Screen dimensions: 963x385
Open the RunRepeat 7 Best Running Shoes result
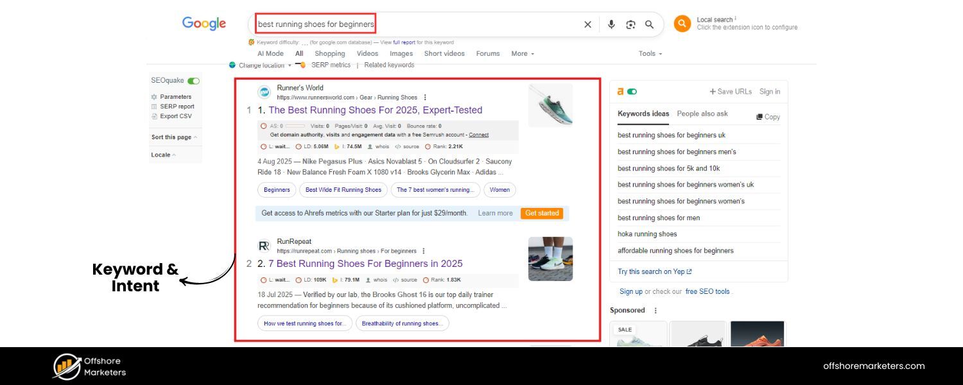[x=365, y=264]
